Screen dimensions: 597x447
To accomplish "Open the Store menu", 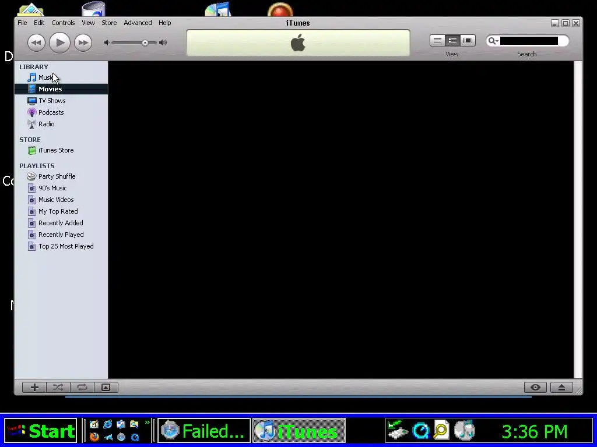I will click(109, 23).
